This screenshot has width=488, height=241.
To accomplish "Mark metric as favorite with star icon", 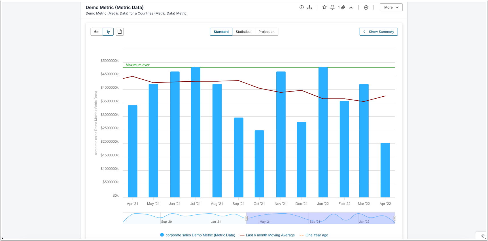I will click(324, 7).
